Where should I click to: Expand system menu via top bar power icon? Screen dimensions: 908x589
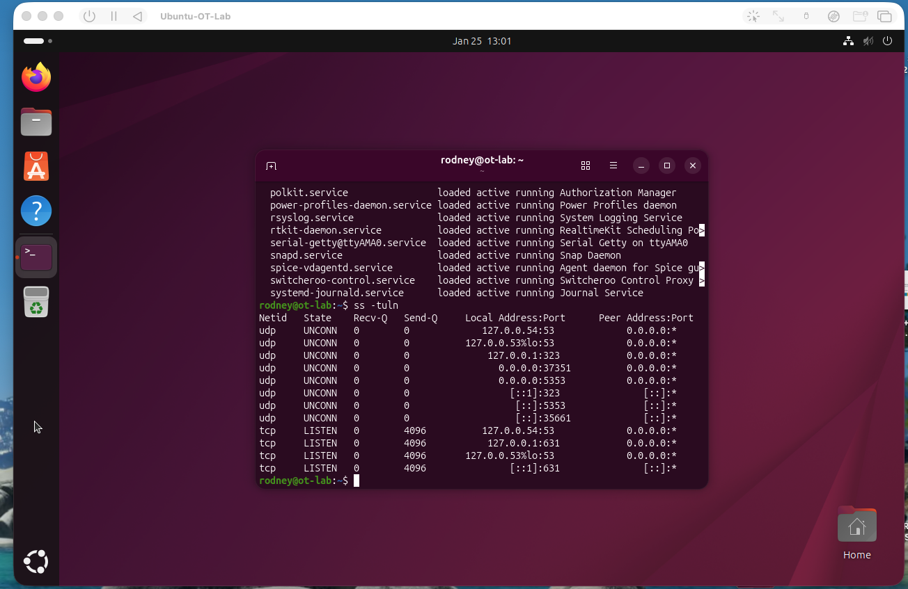(887, 41)
